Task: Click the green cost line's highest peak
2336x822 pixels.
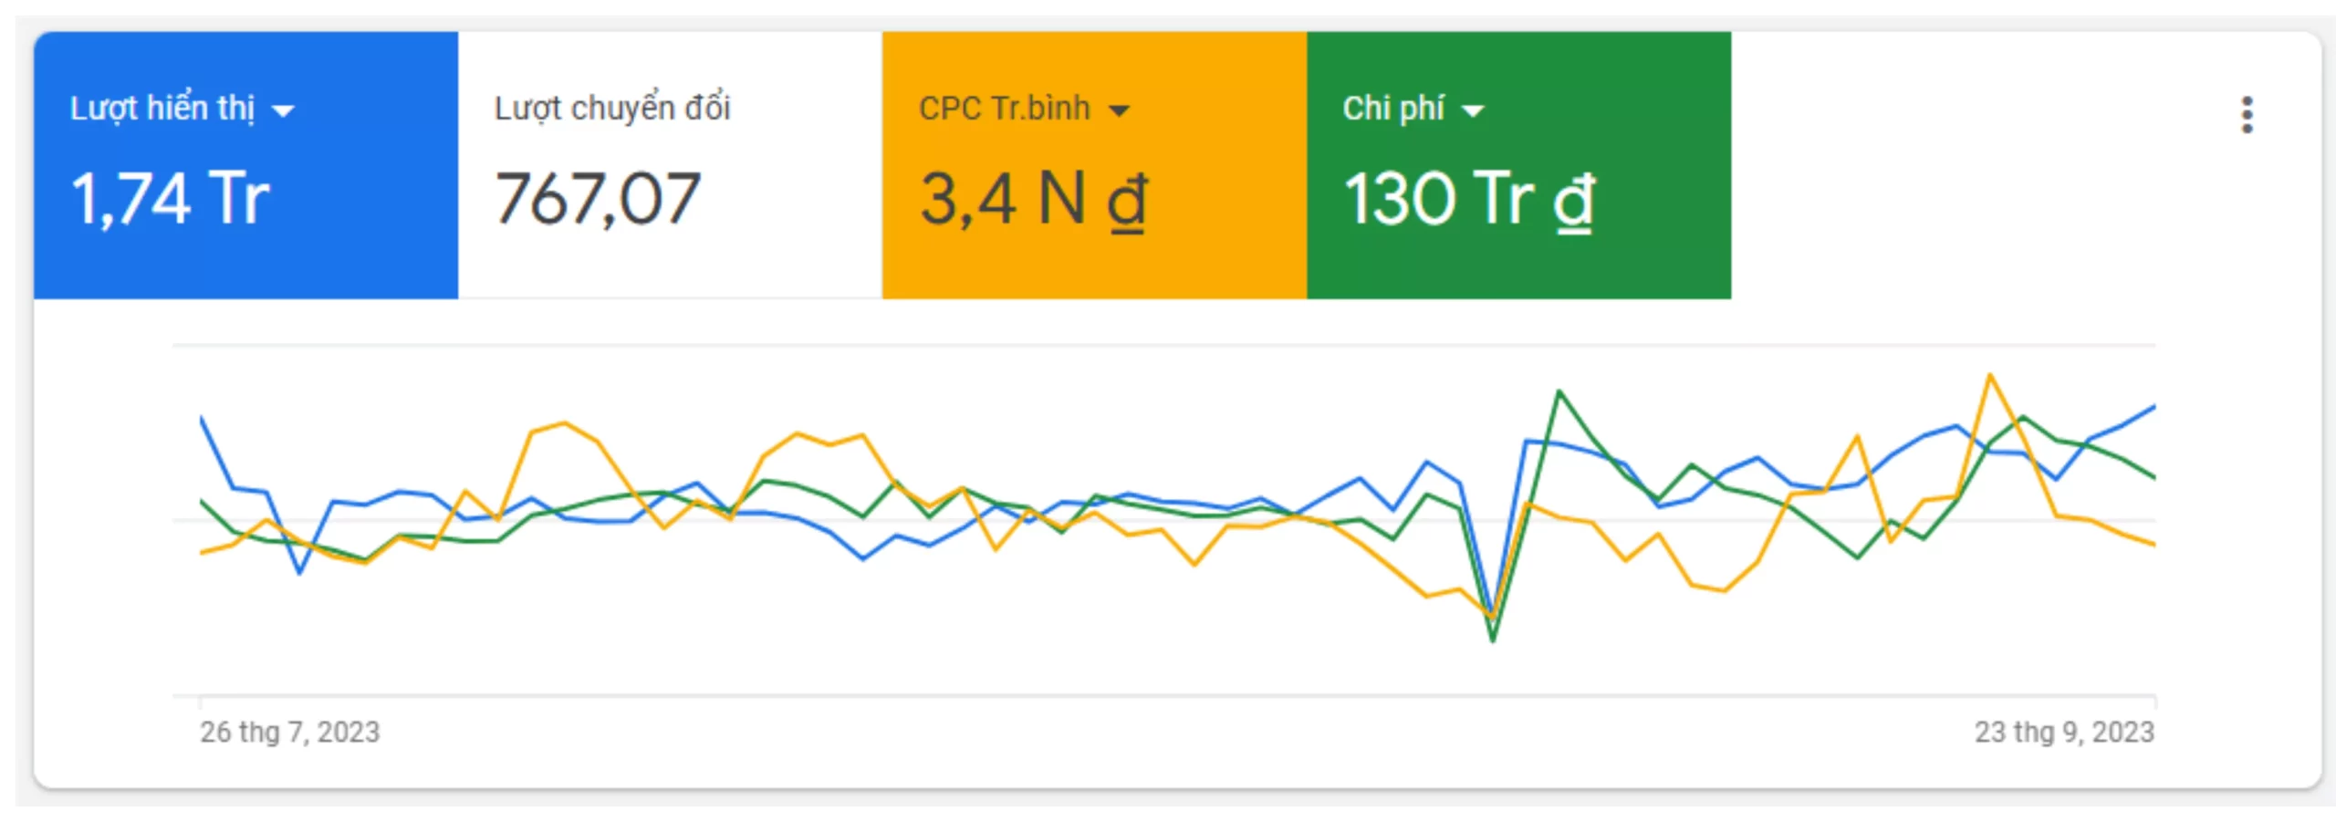Action: point(1559,391)
